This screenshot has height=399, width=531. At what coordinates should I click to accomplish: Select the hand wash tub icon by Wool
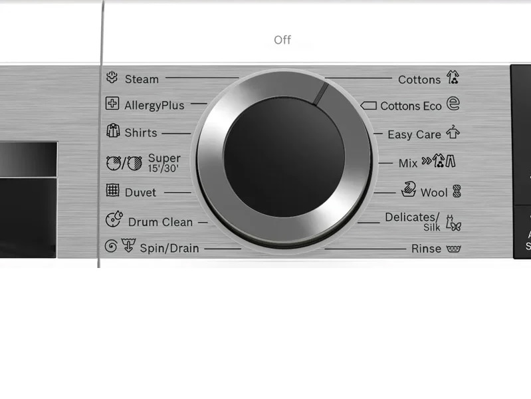coord(409,189)
